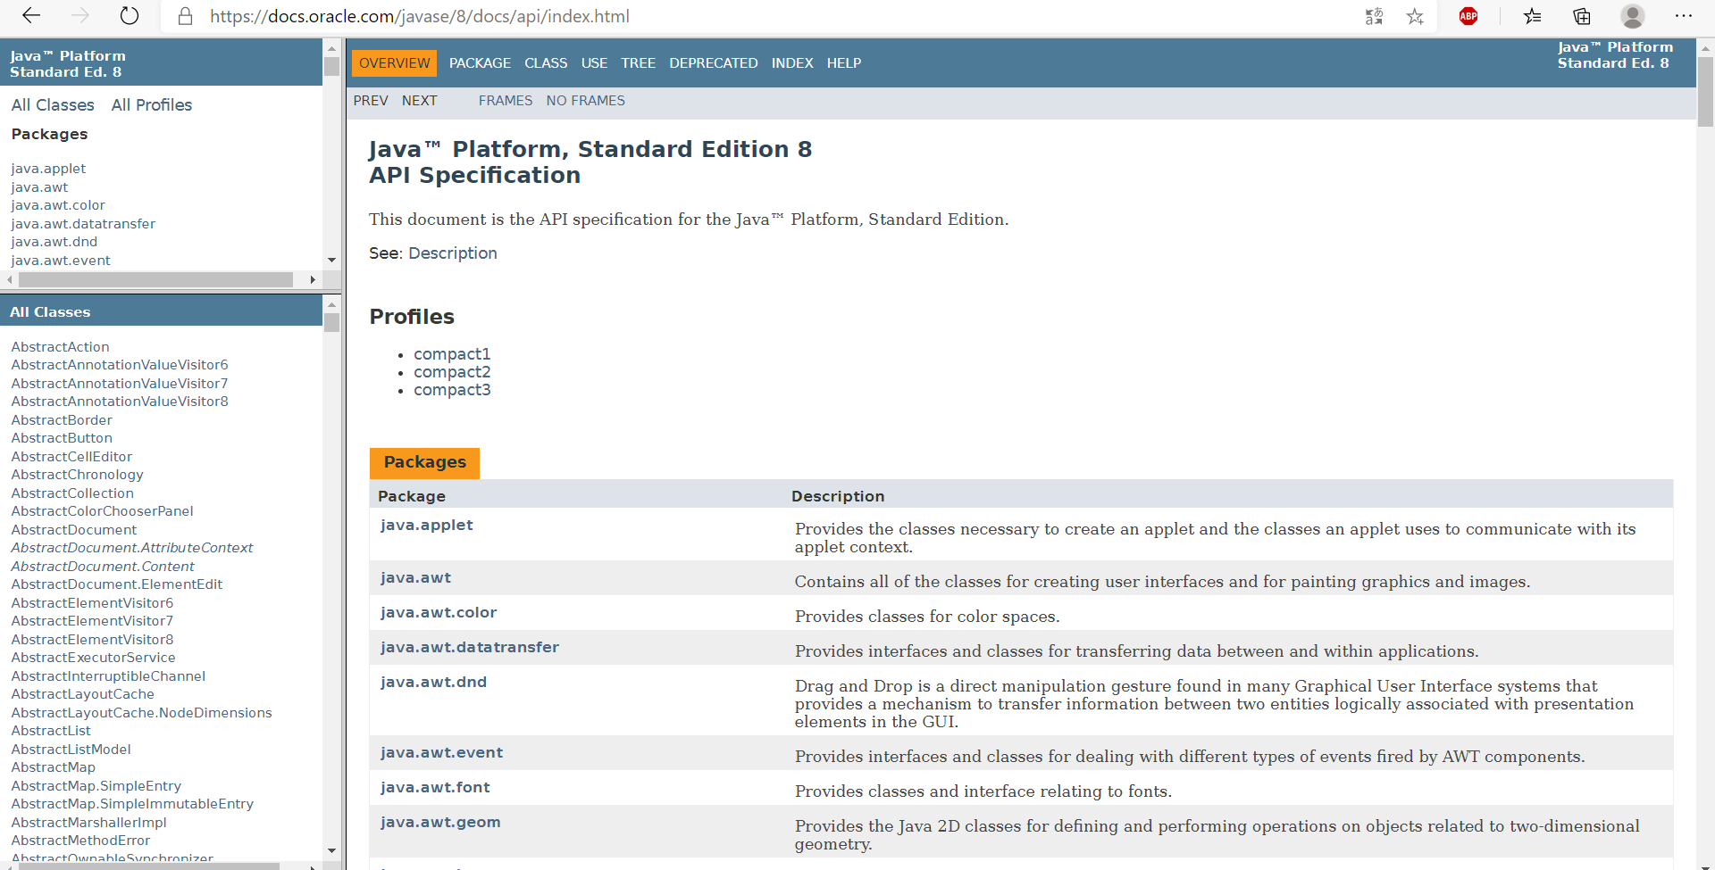Open the compact2 profile link

tap(452, 372)
